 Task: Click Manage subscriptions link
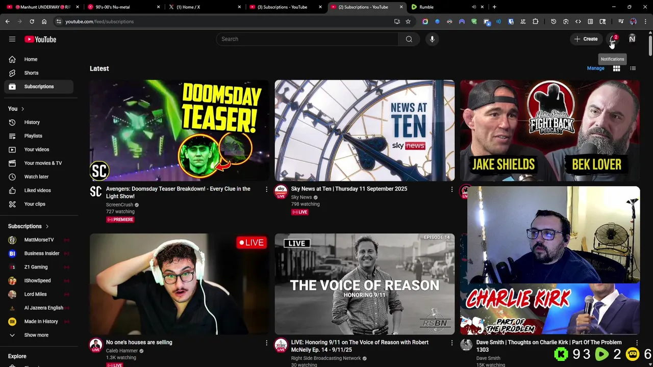(x=595, y=68)
